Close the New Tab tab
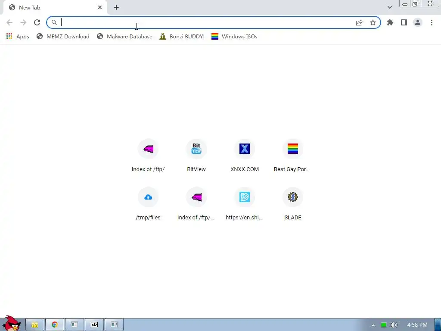Screen dimensions: 441x331 [100, 7]
